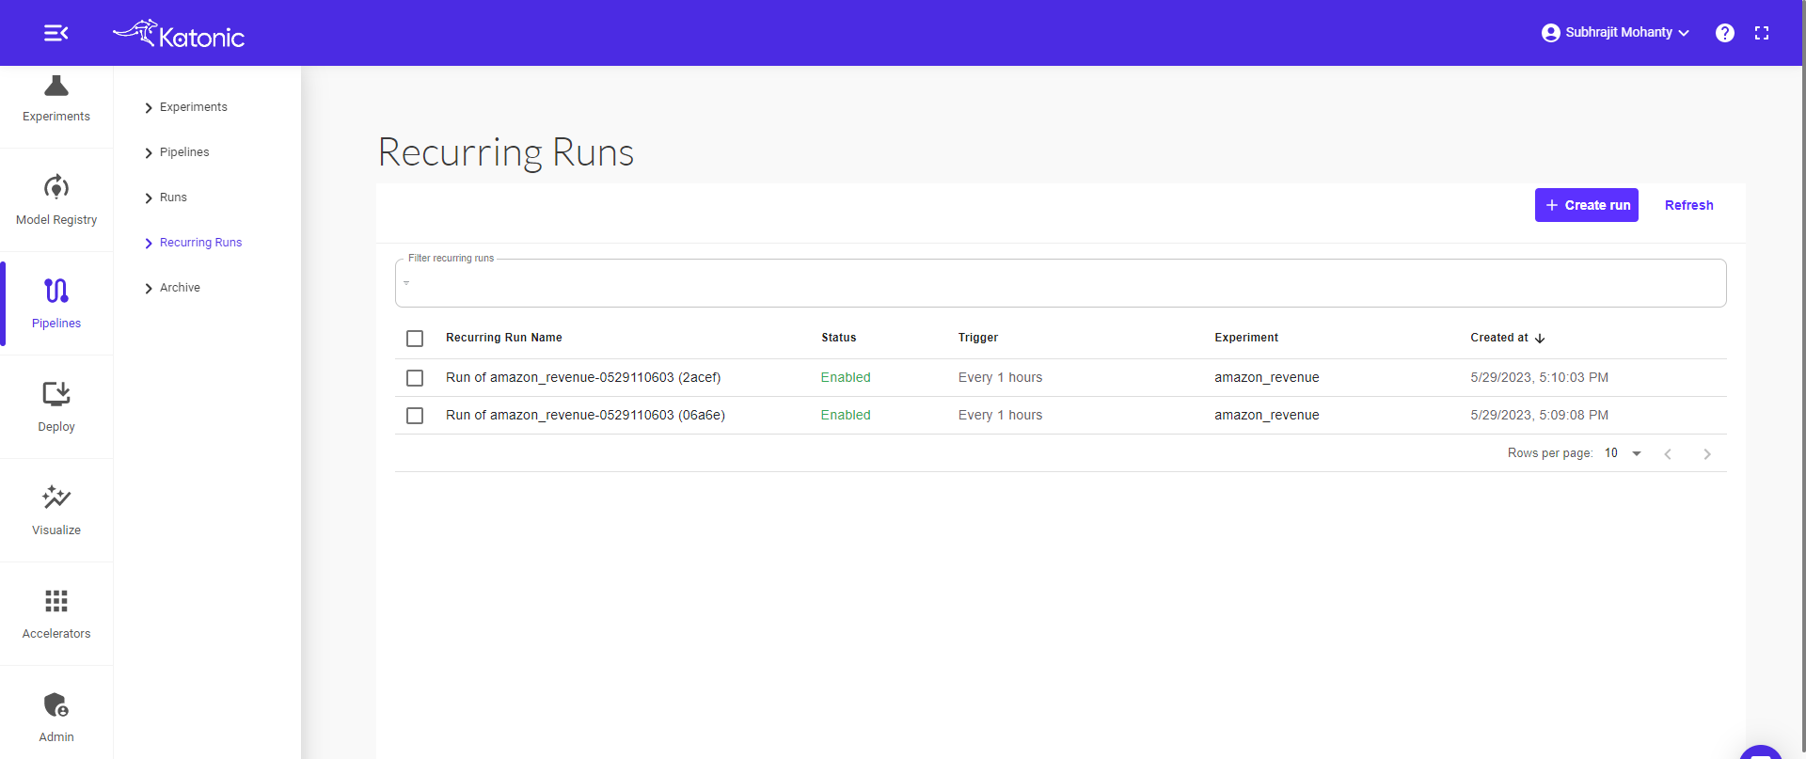Click the Experiment column header

point(1246,338)
